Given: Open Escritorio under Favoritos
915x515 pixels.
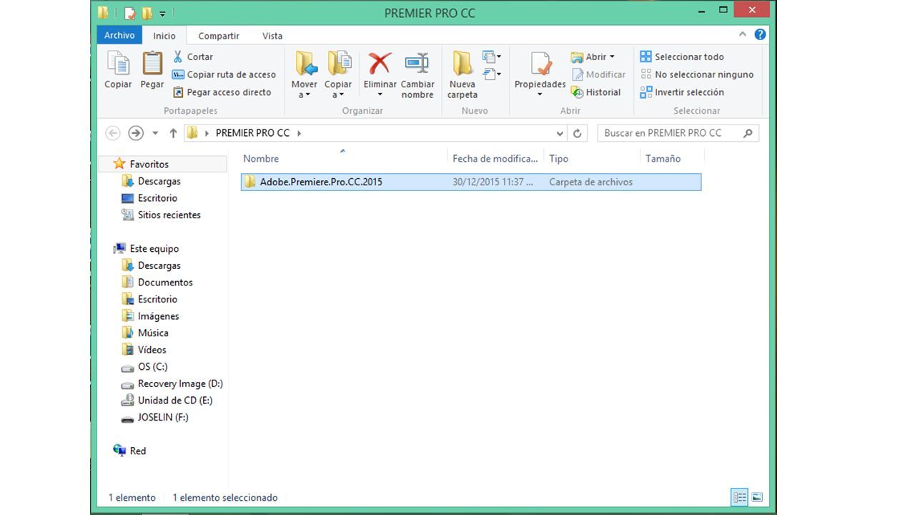Looking at the screenshot, I should [157, 198].
